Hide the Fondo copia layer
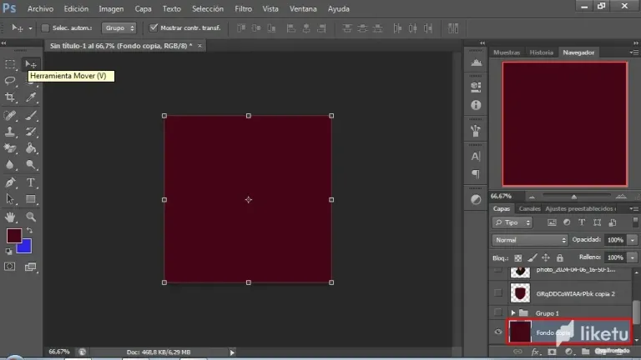Screen dimensions: 641x360 coord(498,332)
